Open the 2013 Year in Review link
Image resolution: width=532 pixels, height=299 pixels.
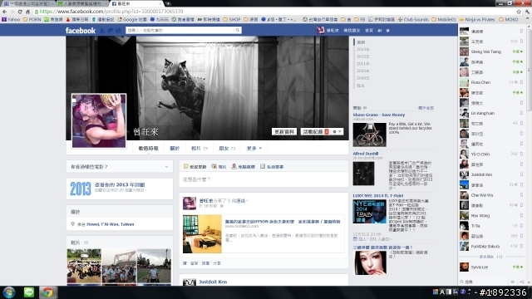[120, 184]
